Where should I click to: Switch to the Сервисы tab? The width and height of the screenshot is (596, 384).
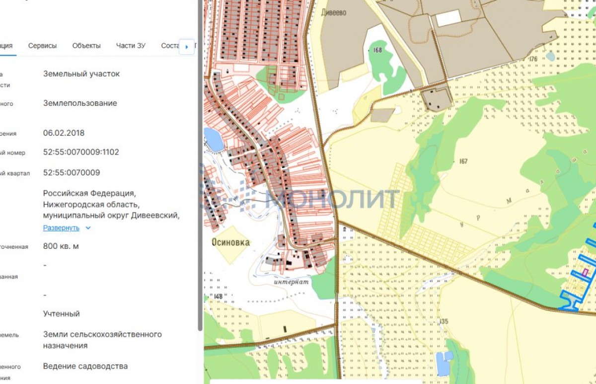click(x=42, y=46)
